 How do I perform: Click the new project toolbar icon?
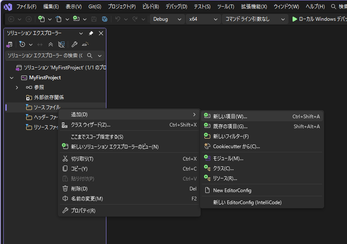point(42,19)
